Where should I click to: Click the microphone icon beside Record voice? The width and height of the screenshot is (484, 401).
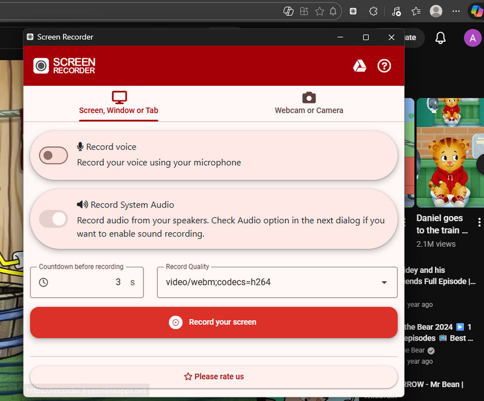coord(81,146)
